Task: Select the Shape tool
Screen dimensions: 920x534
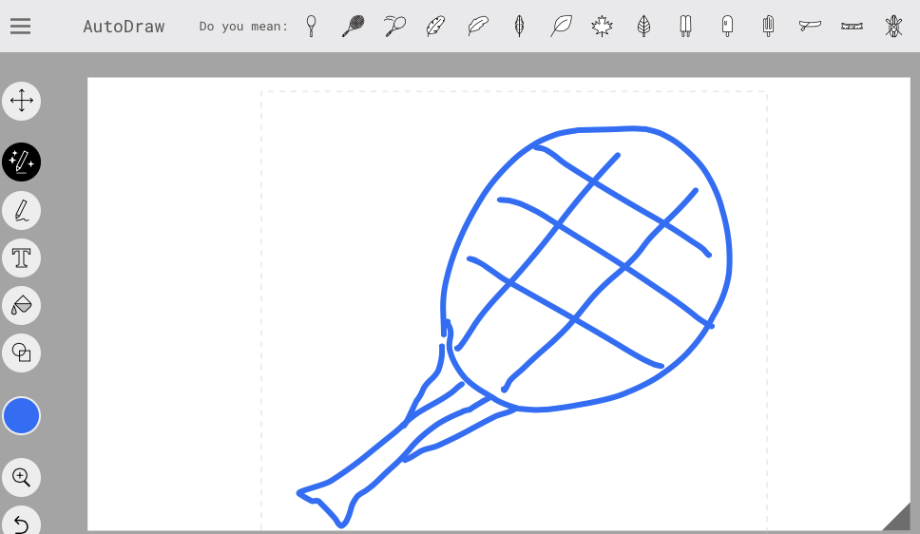Action: click(x=21, y=353)
